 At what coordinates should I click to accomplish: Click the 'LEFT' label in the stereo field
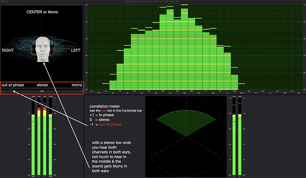[76, 50]
